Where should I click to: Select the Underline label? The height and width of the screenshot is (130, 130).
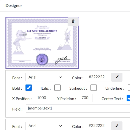point(115,88)
